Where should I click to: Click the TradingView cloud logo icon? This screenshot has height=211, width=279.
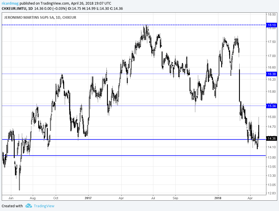(x=28, y=206)
